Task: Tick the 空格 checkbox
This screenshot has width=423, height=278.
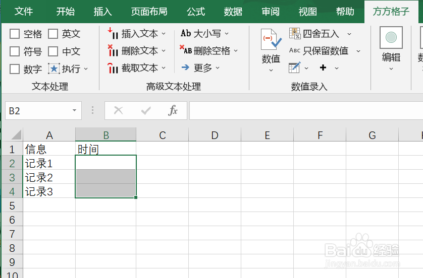Action: (15, 34)
